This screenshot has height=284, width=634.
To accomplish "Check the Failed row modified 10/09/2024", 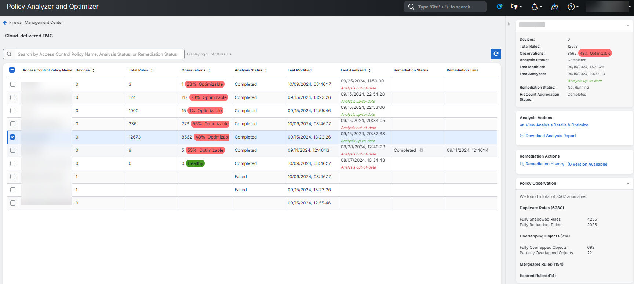I will pyautogui.click(x=13, y=177).
